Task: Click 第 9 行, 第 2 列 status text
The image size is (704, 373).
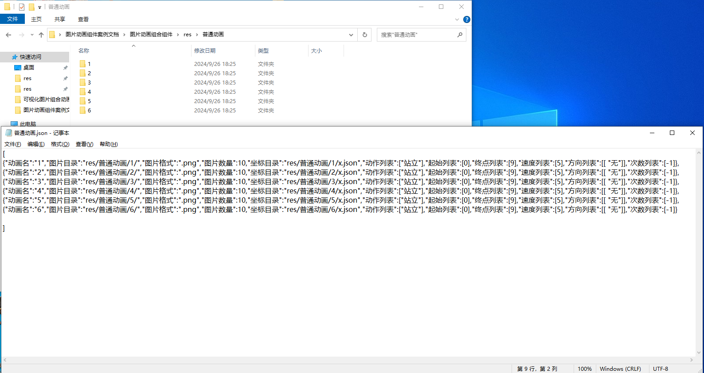Action: (x=537, y=369)
